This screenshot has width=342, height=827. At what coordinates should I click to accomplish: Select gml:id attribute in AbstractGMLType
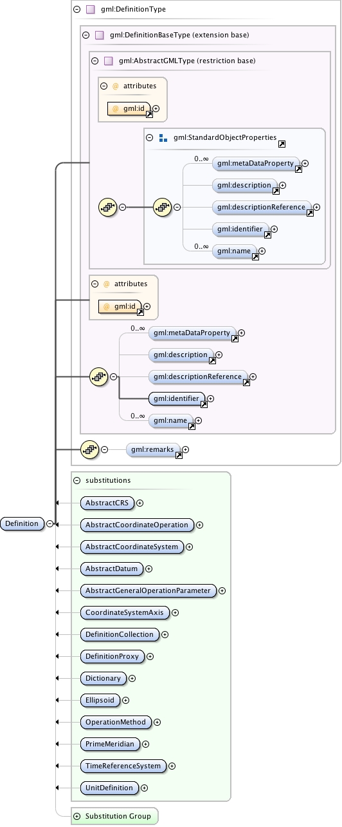129,109
